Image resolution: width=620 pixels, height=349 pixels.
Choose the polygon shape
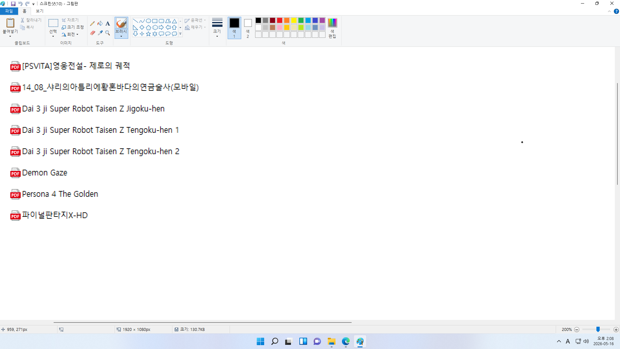pos(168,21)
